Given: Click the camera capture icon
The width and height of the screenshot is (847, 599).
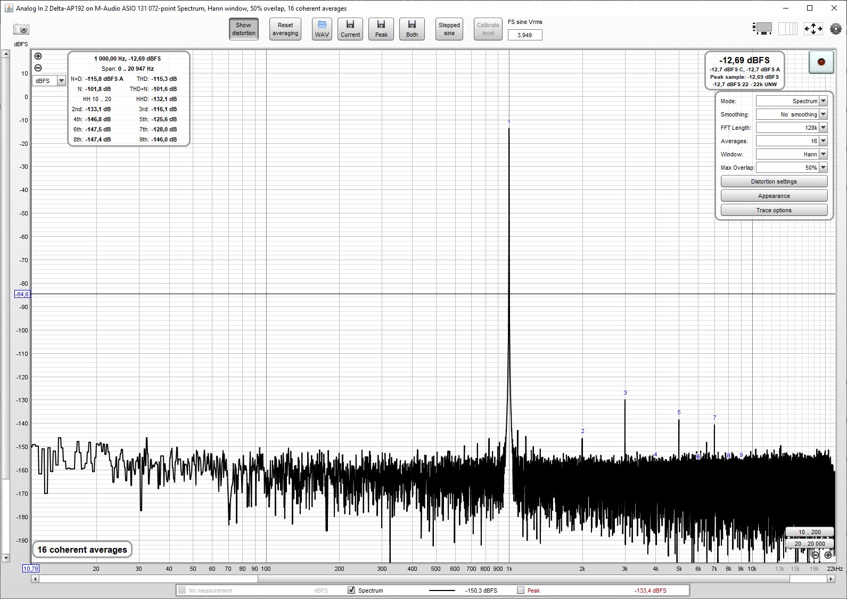Looking at the screenshot, I should [21, 29].
